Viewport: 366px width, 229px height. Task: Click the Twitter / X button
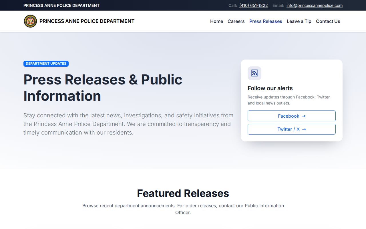(292, 129)
